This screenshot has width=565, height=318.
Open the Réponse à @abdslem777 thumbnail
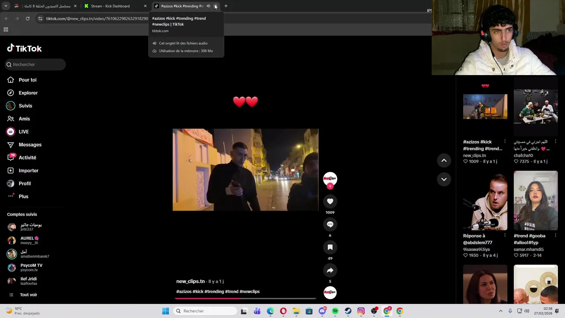pyautogui.click(x=485, y=201)
